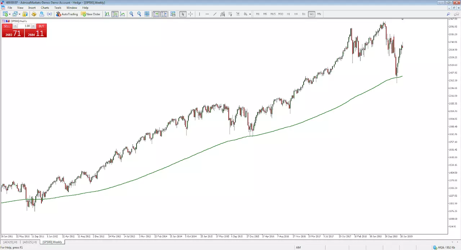Select the M15 timeframe
Image resolution: width=461 pixels, height=250 pixels.
click(273, 14)
